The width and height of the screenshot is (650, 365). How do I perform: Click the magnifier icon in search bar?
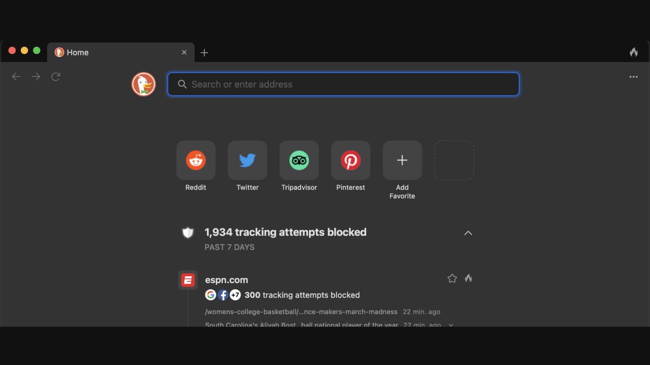(182, 84)
